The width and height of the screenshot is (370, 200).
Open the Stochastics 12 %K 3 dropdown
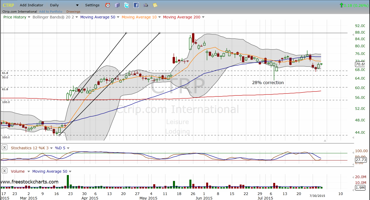click(51, 148)
